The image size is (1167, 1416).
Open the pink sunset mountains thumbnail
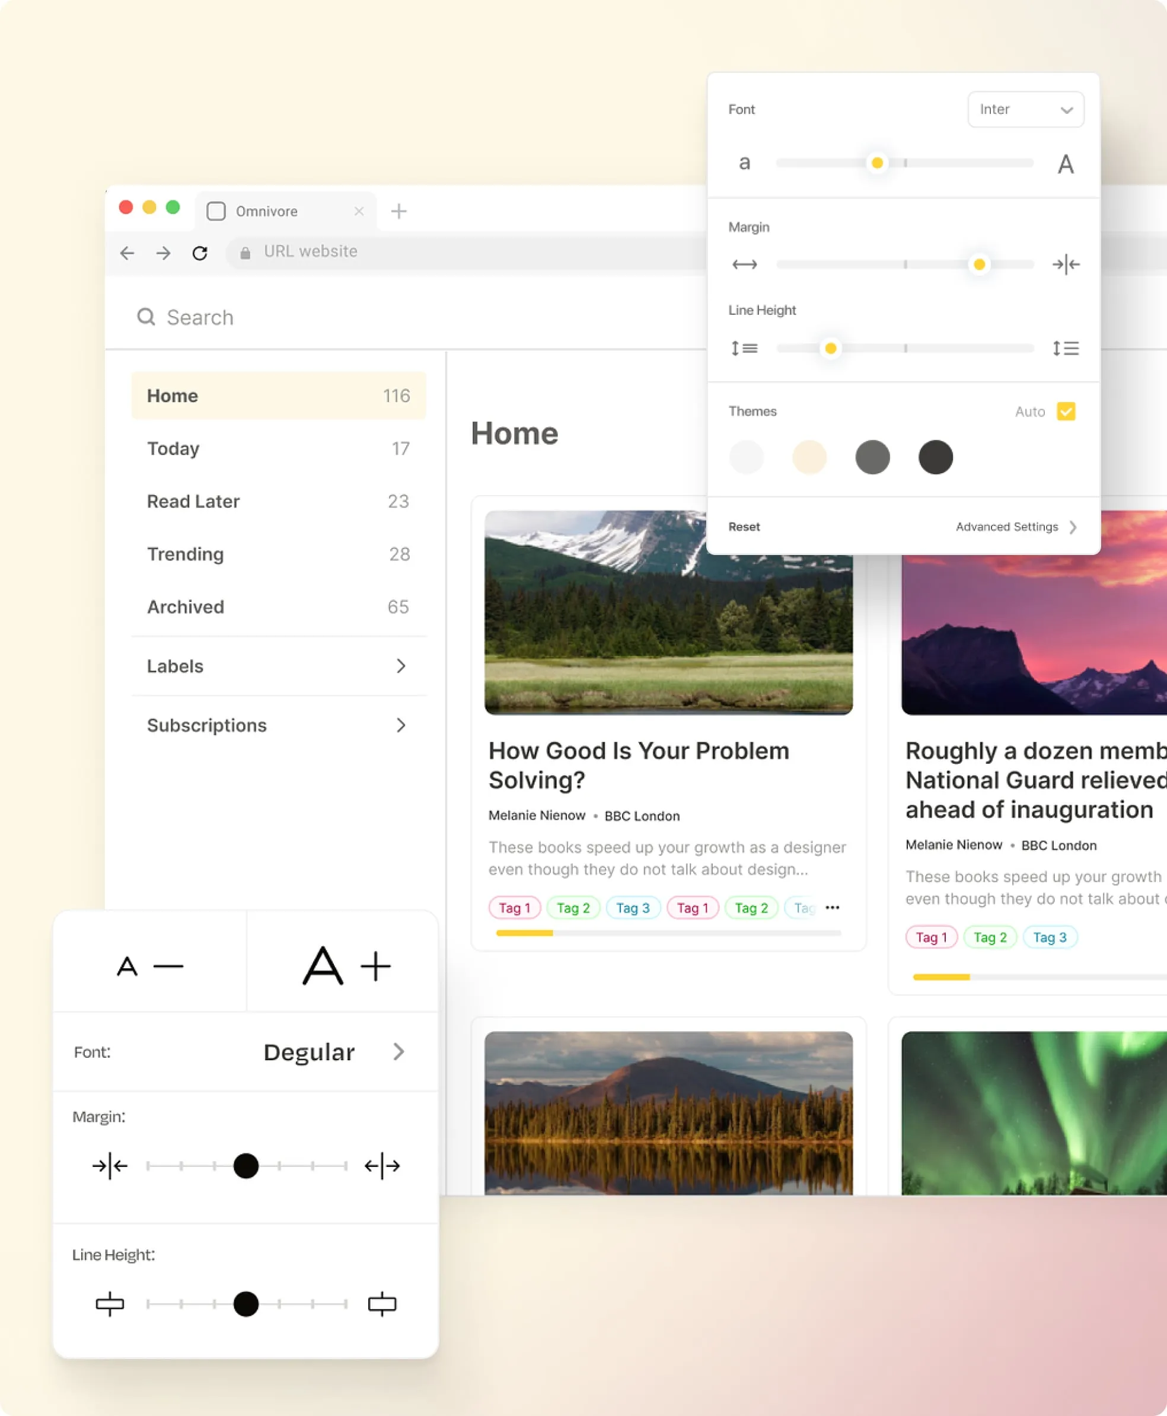click(x=1034, y=634)
